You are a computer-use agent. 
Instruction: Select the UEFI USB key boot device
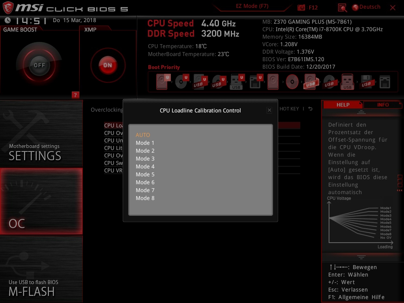tap(237, 82)
